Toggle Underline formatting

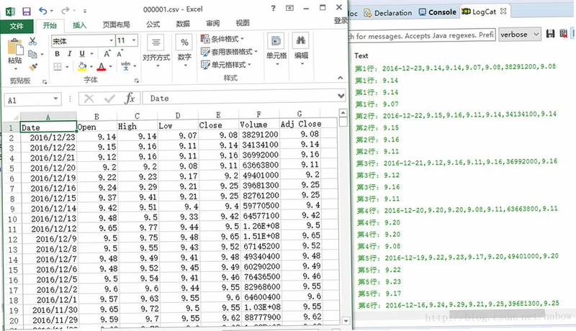(82, 54)
